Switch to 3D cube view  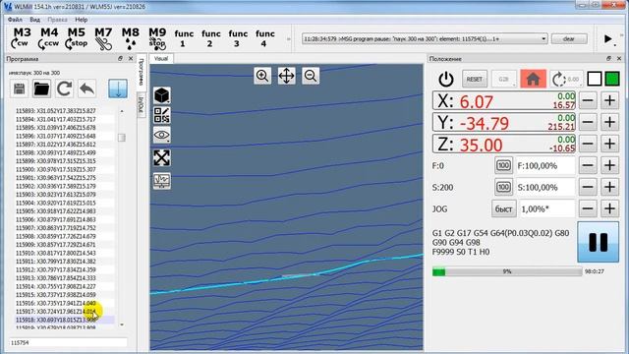pyautogui.click(x=161, y=96)
